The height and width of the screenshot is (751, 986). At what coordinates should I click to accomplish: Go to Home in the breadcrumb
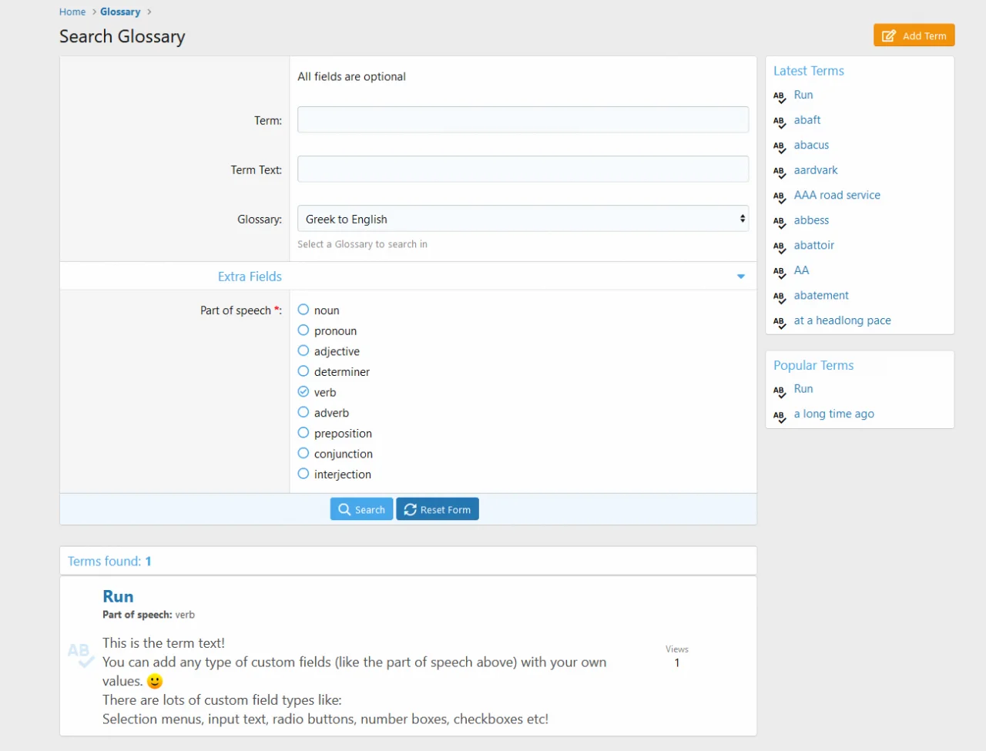tap(72, 12)
